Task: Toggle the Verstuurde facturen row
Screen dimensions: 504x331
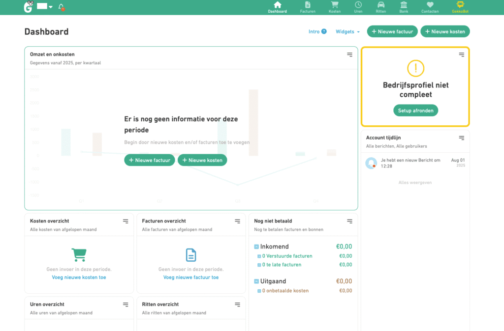Action: click(x=259, y=256)
